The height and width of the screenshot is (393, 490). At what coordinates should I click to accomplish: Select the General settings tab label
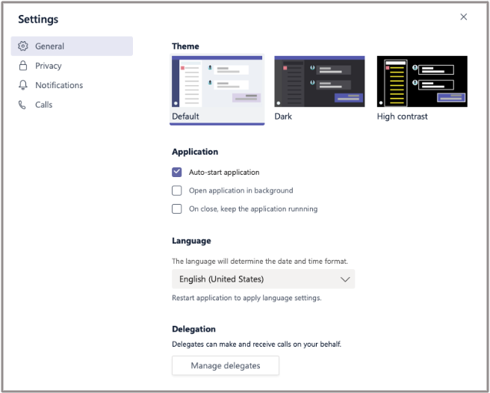coord(50,46)
